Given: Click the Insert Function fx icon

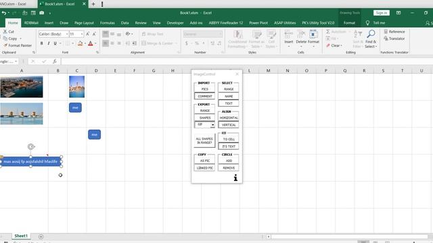Looking at the screenshot, I should (x=55, y=61).
